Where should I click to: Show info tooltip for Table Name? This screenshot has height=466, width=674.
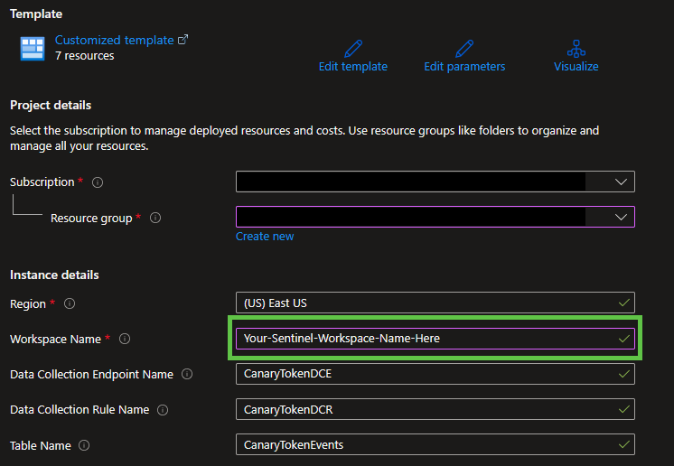click(x=84, y=445)
